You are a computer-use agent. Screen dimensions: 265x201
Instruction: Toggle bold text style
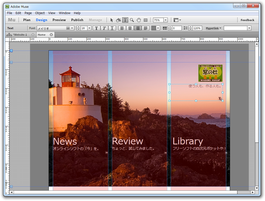point(96,28)
